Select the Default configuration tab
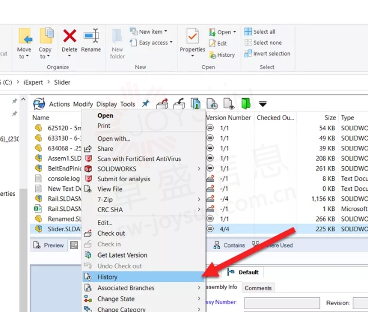Screen dimensions: 368x312 (x=243, y=272)
